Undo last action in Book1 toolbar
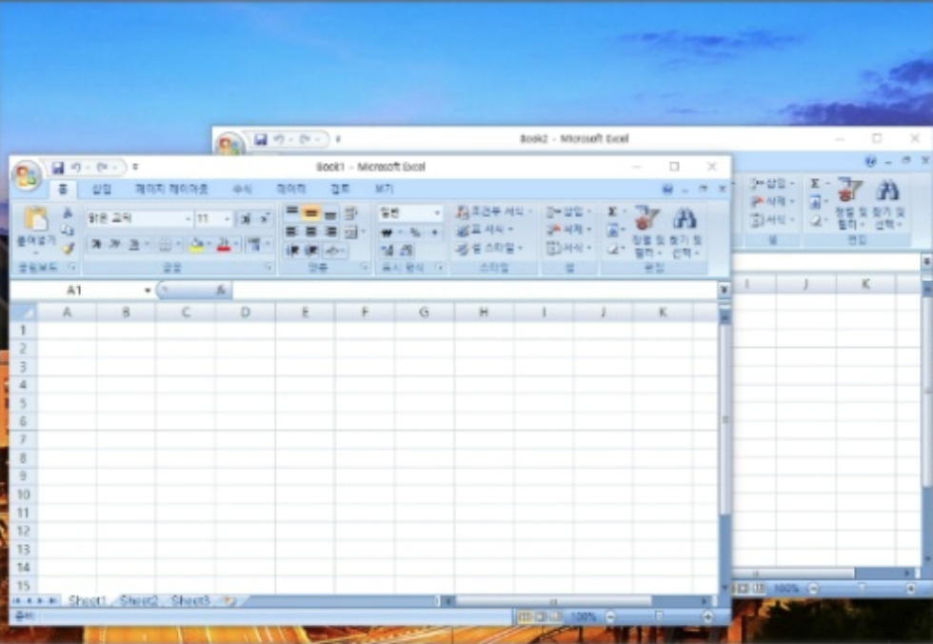 [x=76, y=168]
